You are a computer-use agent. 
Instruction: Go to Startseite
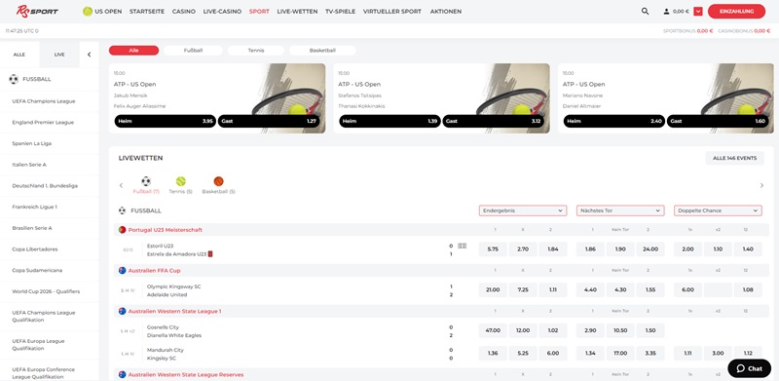(x=147, y=11)
